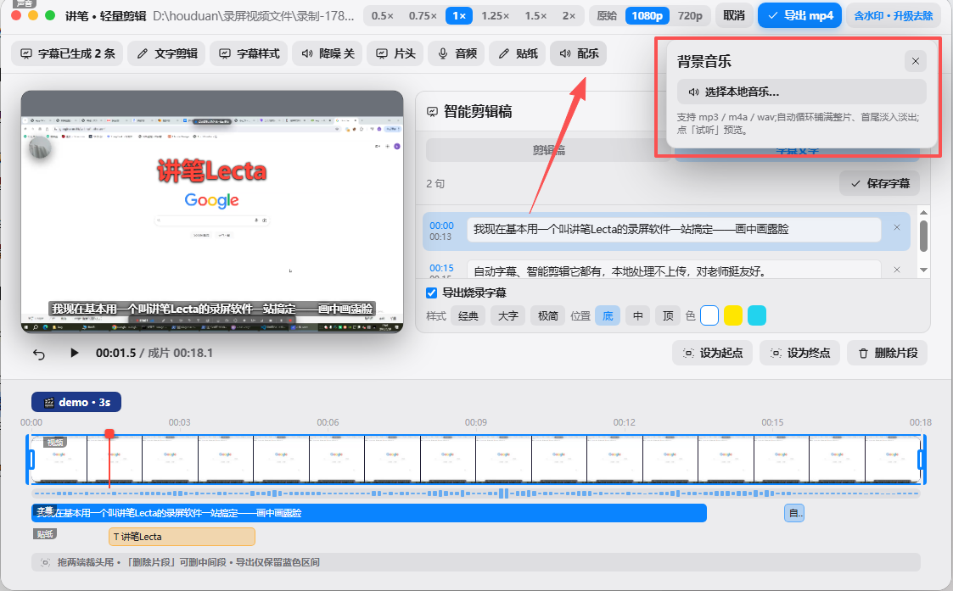
Task: Open the 字幕已生成 2 条 subtitle button
Action: point(67,53)
